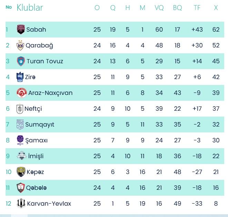Image resolution: width=228 pixels, height=217 pixels.
Task: Click the Qarabağ club crest
Action: click(21, 45)
